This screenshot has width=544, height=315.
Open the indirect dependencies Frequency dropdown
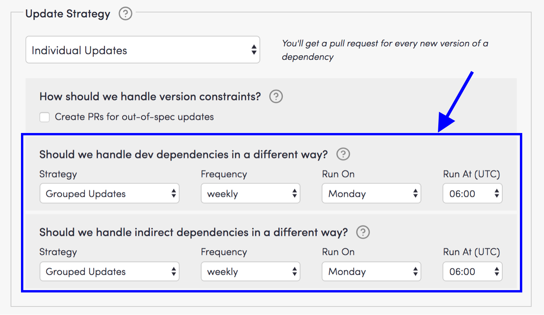coord(250,271)
